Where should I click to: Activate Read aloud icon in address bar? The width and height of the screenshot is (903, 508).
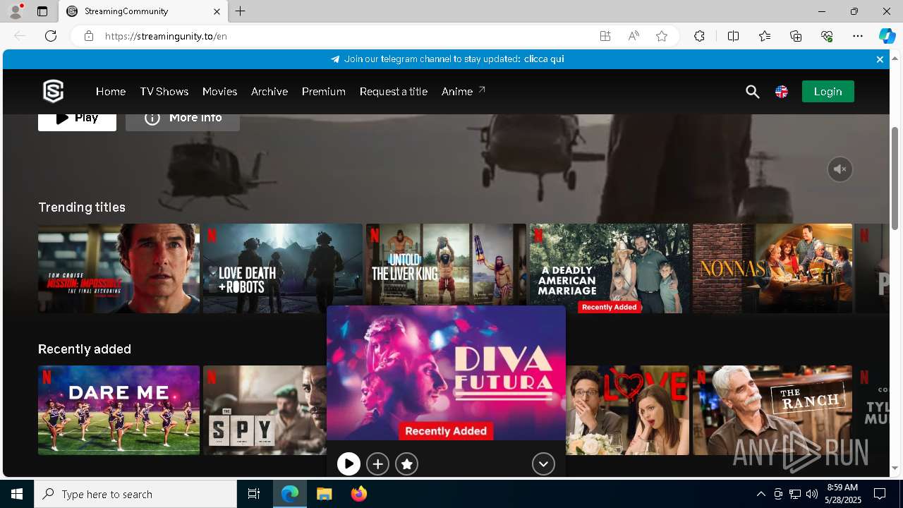(634, 36)
